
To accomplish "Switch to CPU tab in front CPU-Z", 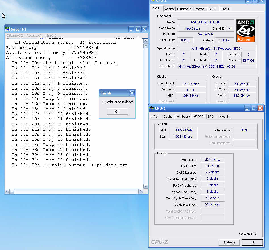I will [155, 117].
